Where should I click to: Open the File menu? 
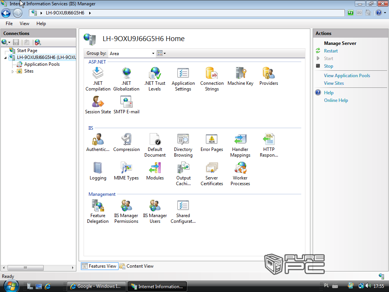coord(9,24)
